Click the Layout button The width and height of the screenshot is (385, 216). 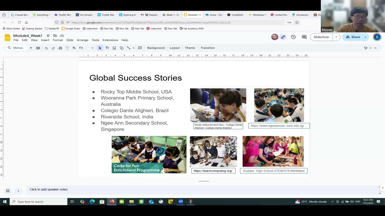174,48
